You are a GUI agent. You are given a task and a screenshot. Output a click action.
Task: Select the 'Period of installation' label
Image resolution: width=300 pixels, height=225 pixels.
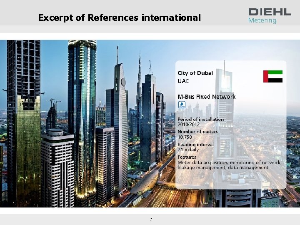pos(200,119)
